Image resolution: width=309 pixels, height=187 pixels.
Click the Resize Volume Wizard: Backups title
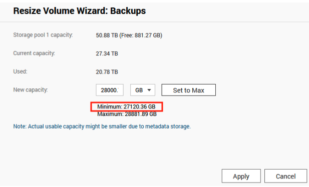point(80,11)
